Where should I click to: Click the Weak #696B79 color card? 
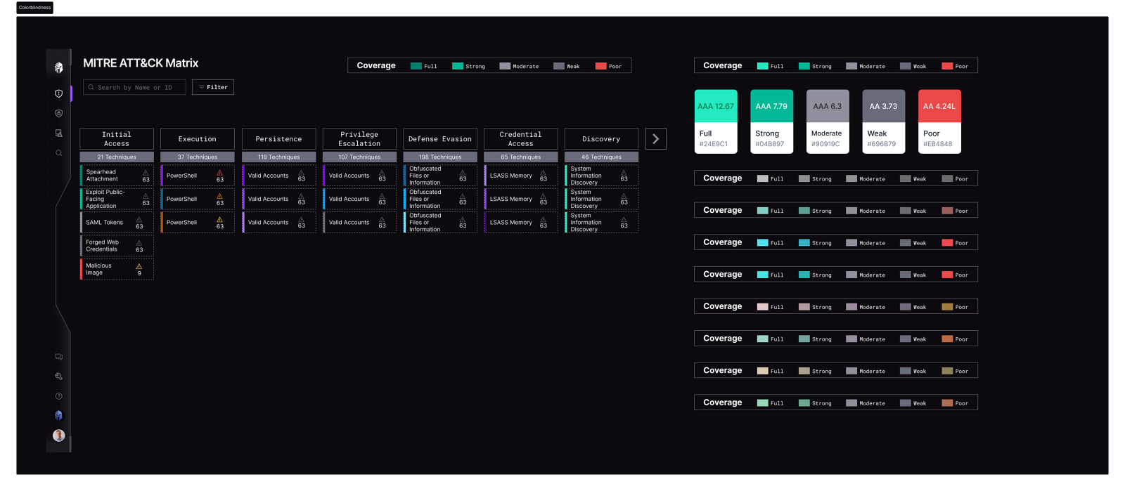[x=884, y=122]
